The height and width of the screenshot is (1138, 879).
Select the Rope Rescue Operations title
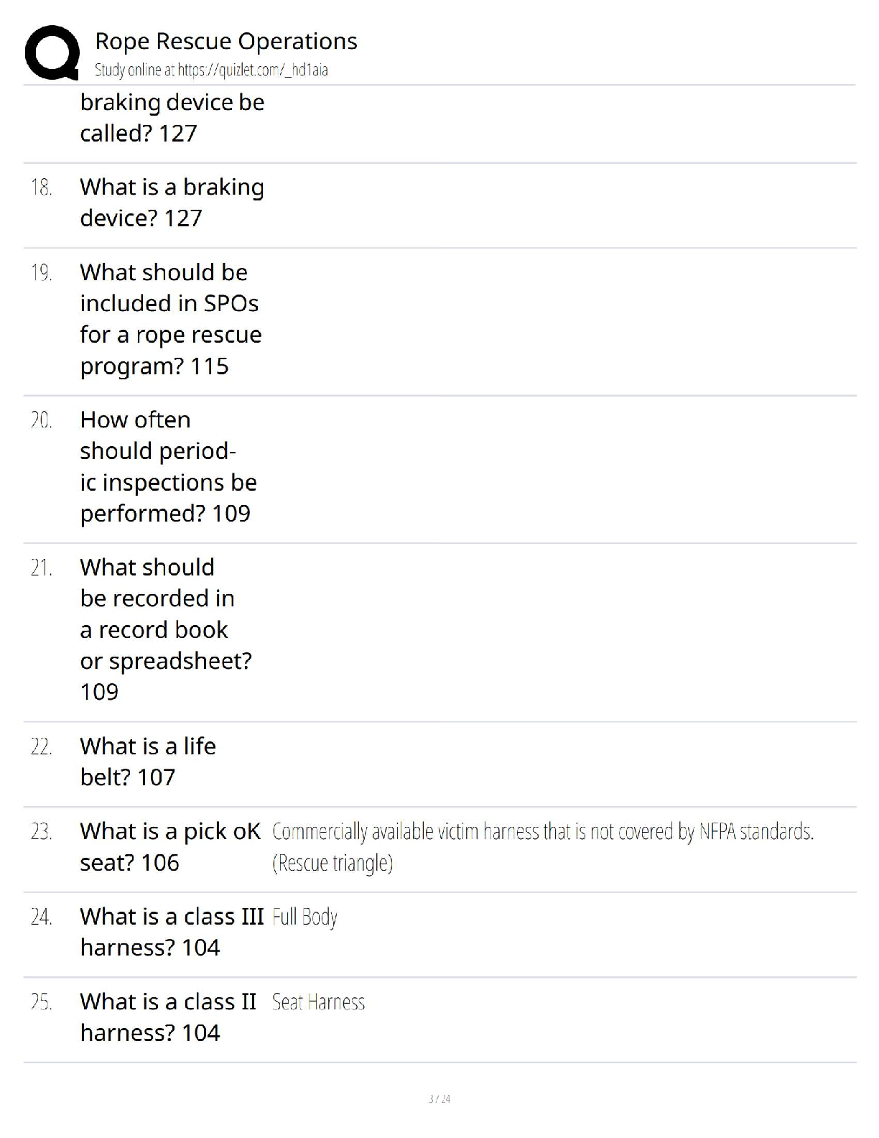point(226,41)
